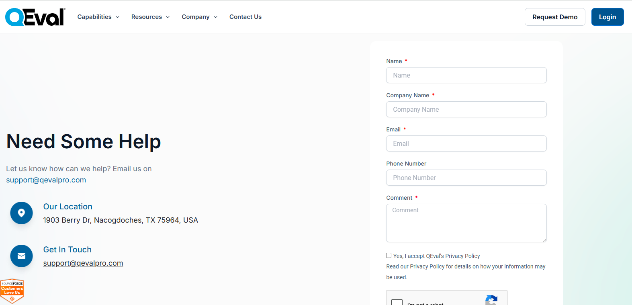Click support email link below the heading
This screenshot has width=632, height=305.
coord(46,180)
